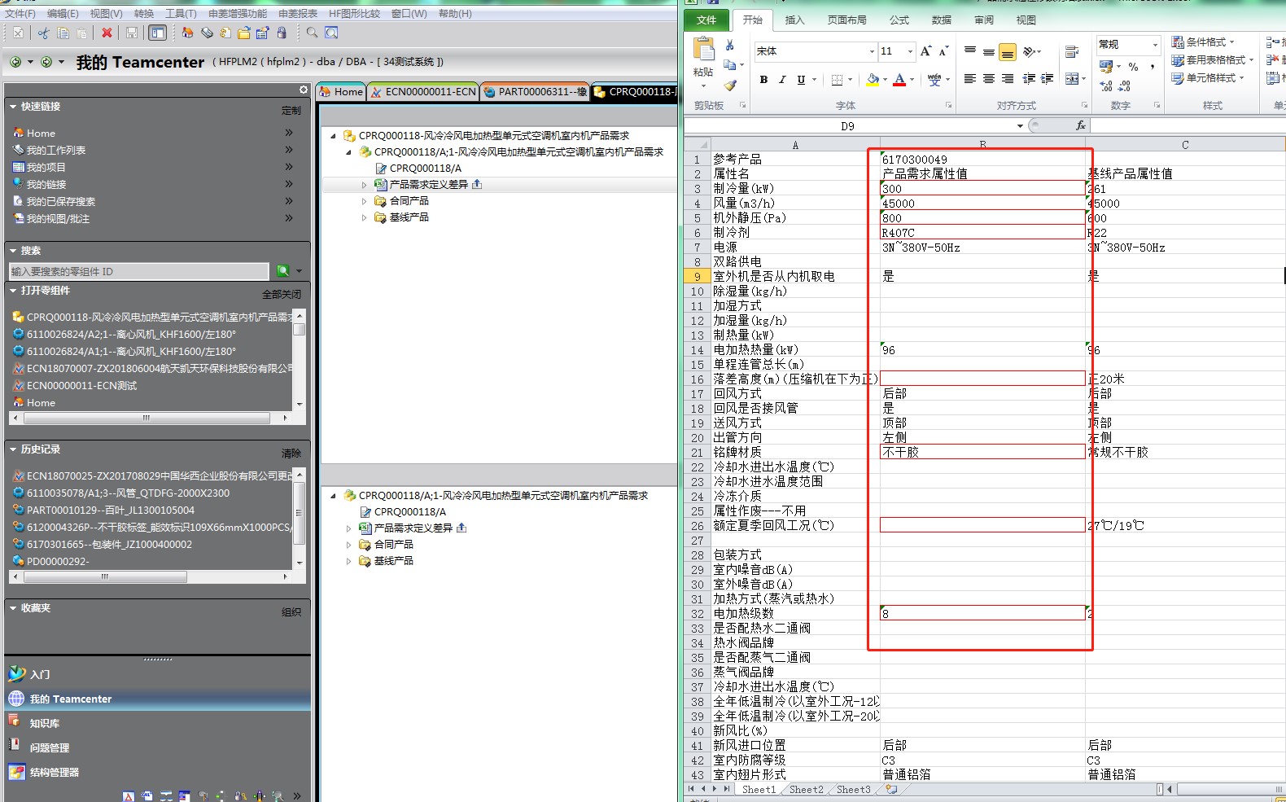This screenshot has height=802, width=1286.
Task: Toggle bold formatting in Excel ribbon
Action: pos(763,79)
